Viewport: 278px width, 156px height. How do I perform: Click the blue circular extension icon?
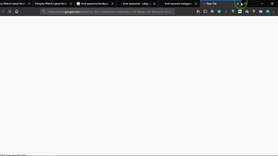[268, 12]
